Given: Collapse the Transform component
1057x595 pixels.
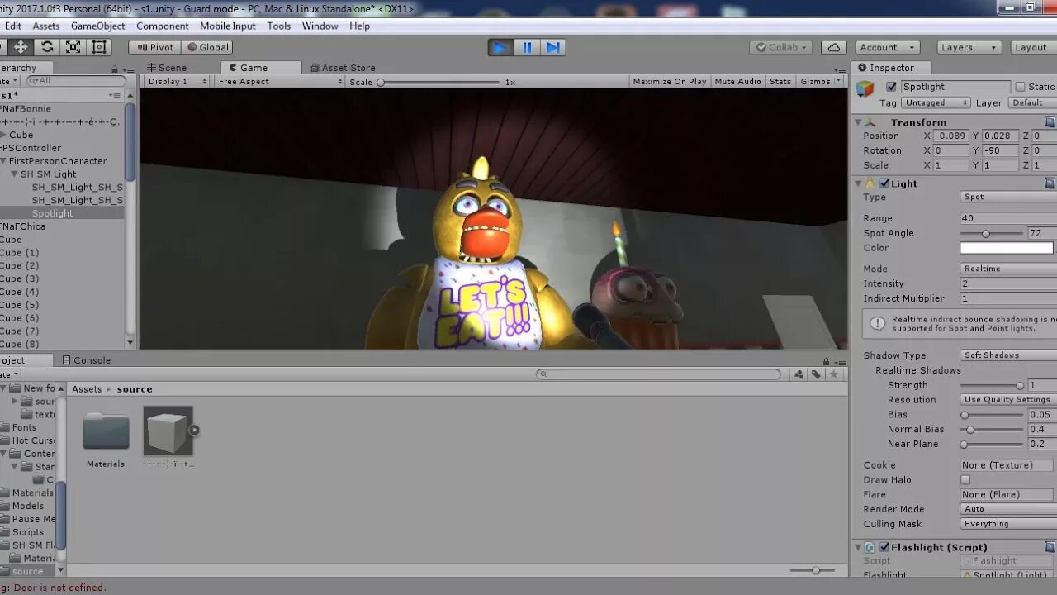Looking at the screenshot, I should click(x=858, y=122).
